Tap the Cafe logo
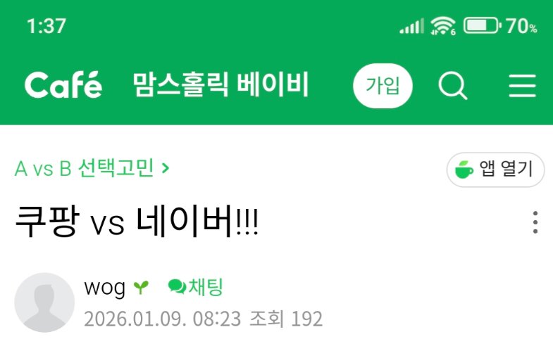553x358 pixels. (63, 85)
